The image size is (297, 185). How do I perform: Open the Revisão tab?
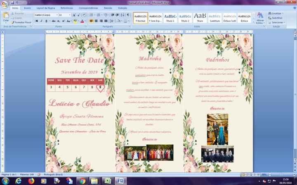108,8
